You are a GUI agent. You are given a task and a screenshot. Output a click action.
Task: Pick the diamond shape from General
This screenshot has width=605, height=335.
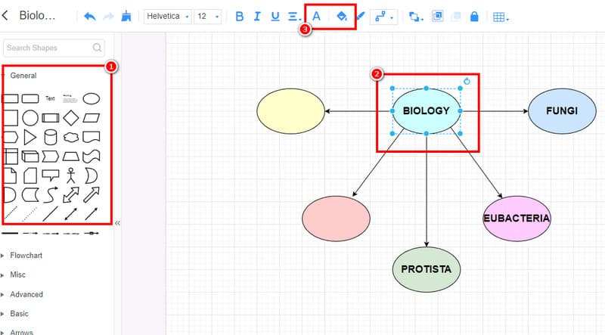click(70, 117)
